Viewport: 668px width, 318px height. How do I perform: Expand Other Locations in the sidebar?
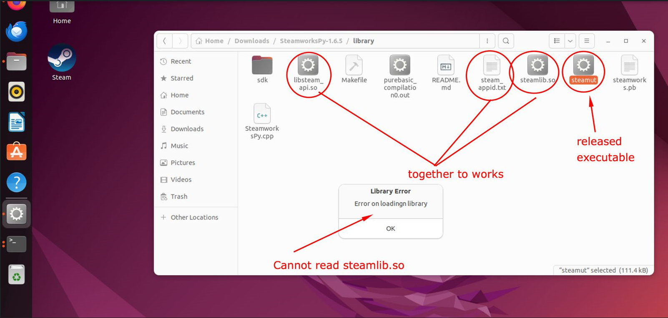click(196, 217)
